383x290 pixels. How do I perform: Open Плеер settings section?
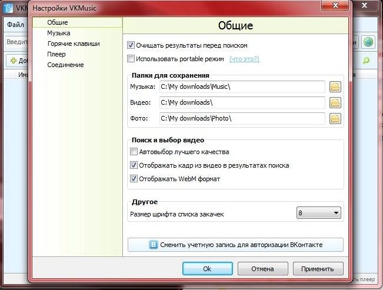coord(56,54)
